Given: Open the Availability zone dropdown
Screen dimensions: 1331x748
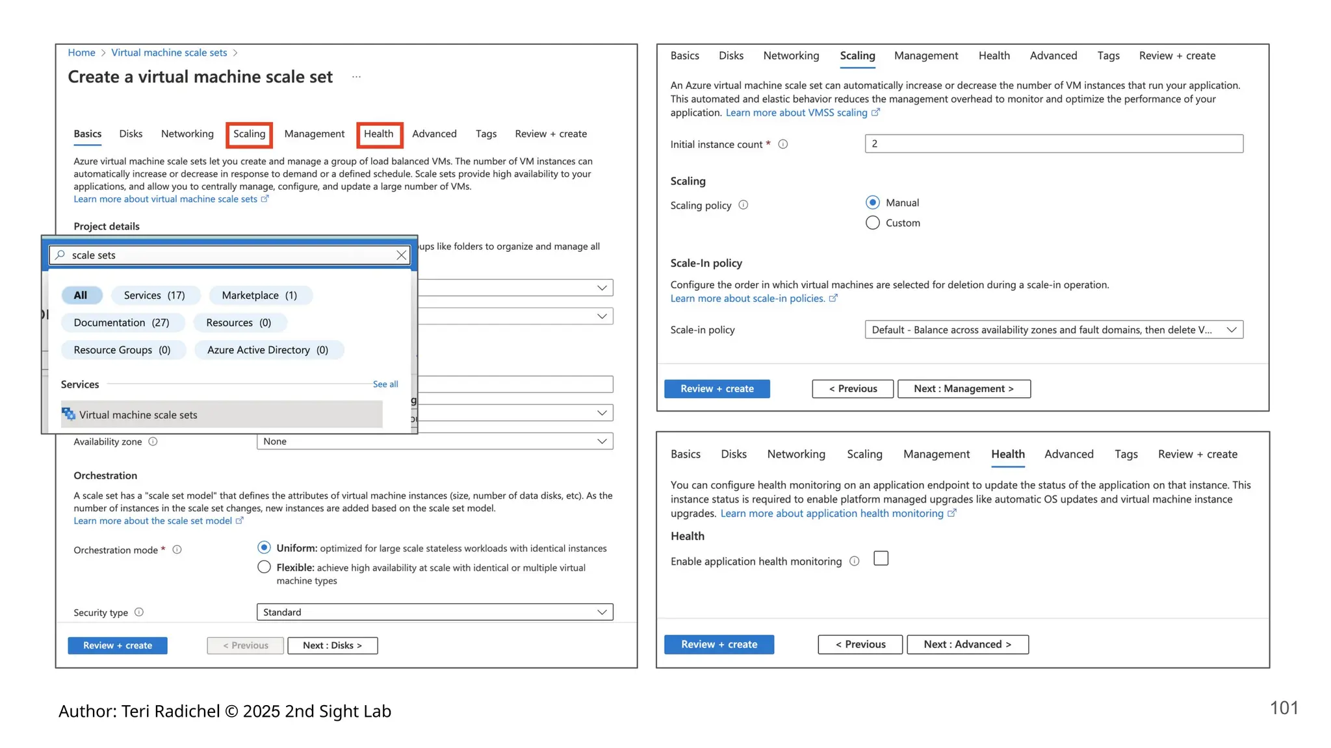Looking at the screenshot, I should (434, 442).
